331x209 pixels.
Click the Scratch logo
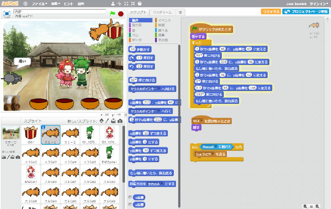[x=10, y=4]
